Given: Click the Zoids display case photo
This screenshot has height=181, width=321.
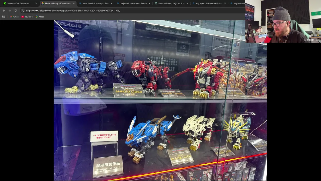Looking at the screenshot, I should tap(160, 101).
